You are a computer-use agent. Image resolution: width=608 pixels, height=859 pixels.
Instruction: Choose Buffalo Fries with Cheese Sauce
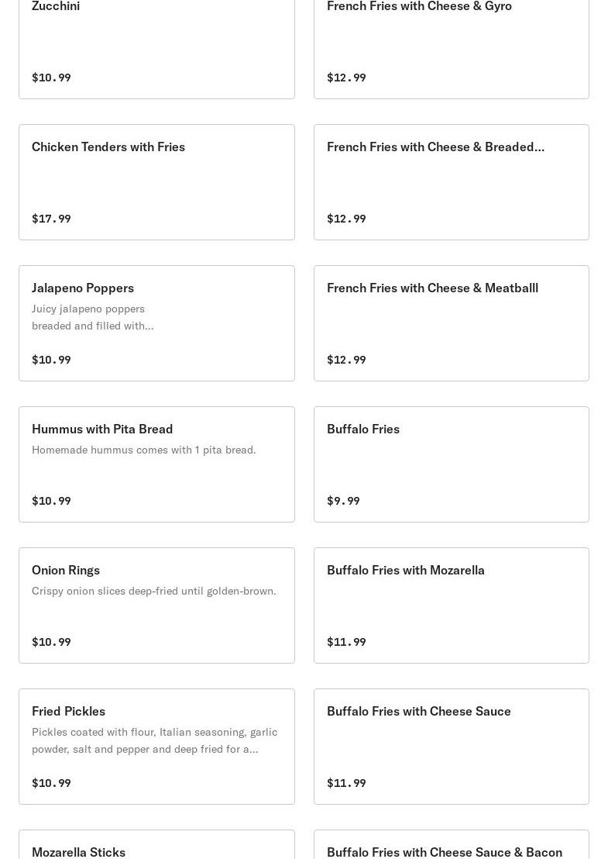[x=419, y=711]
